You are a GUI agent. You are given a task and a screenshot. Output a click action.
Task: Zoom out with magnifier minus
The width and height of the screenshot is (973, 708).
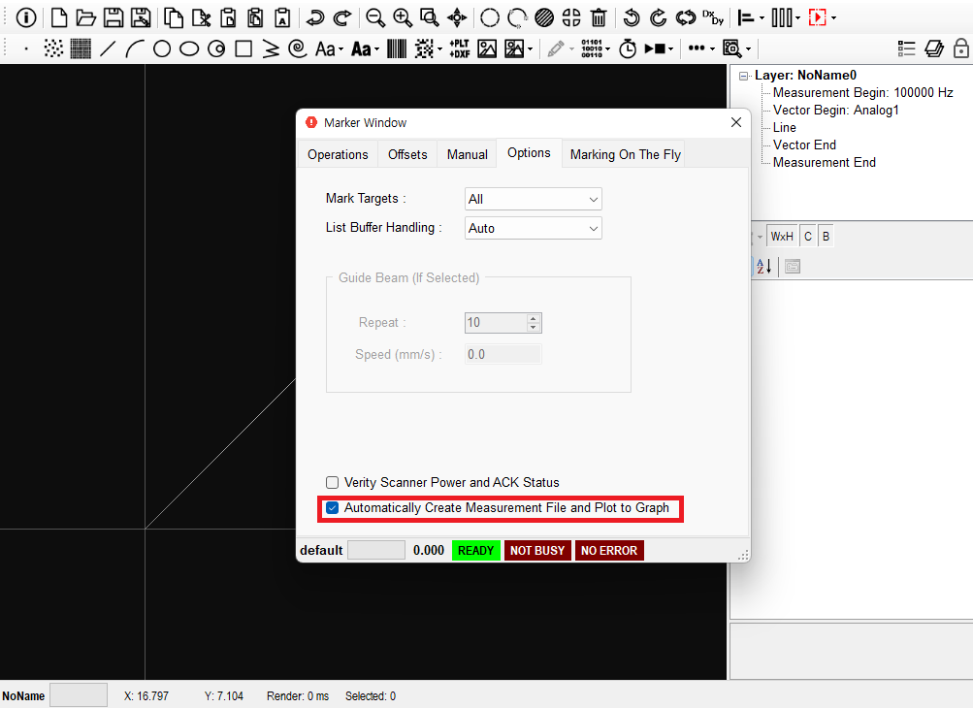coord(375,17)
